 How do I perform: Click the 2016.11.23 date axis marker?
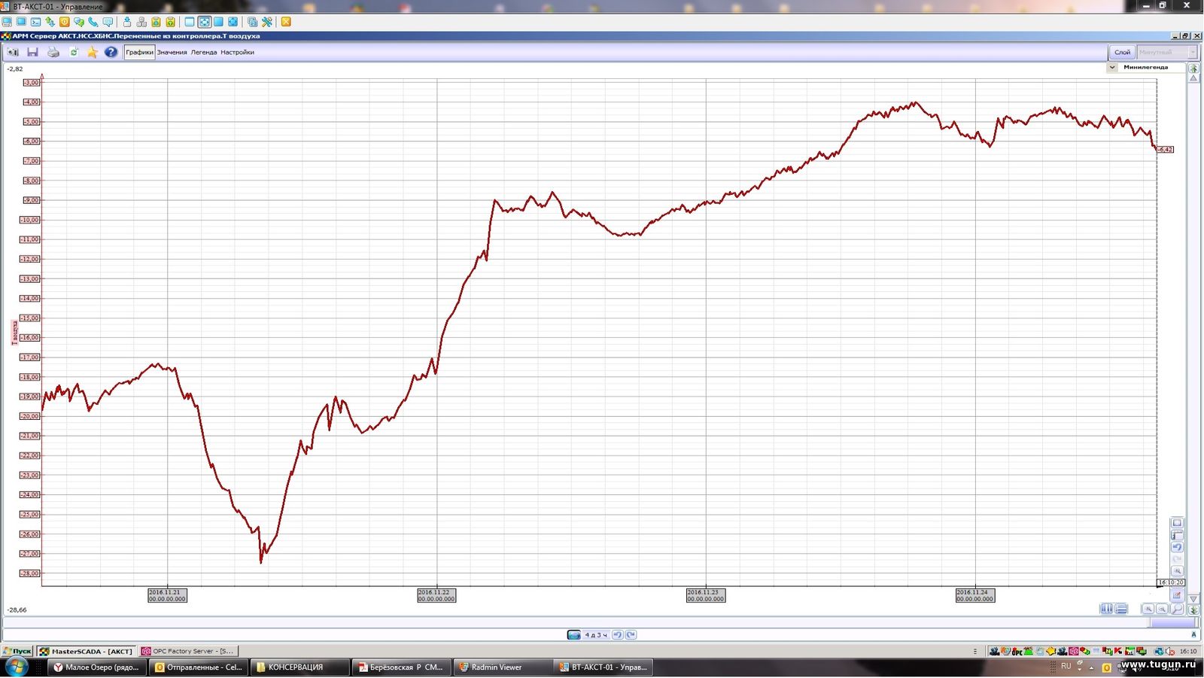pyautogui.click(x=706, y=595)
